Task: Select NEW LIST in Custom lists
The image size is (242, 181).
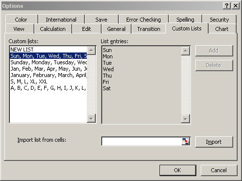Action: tap(48, 50)
